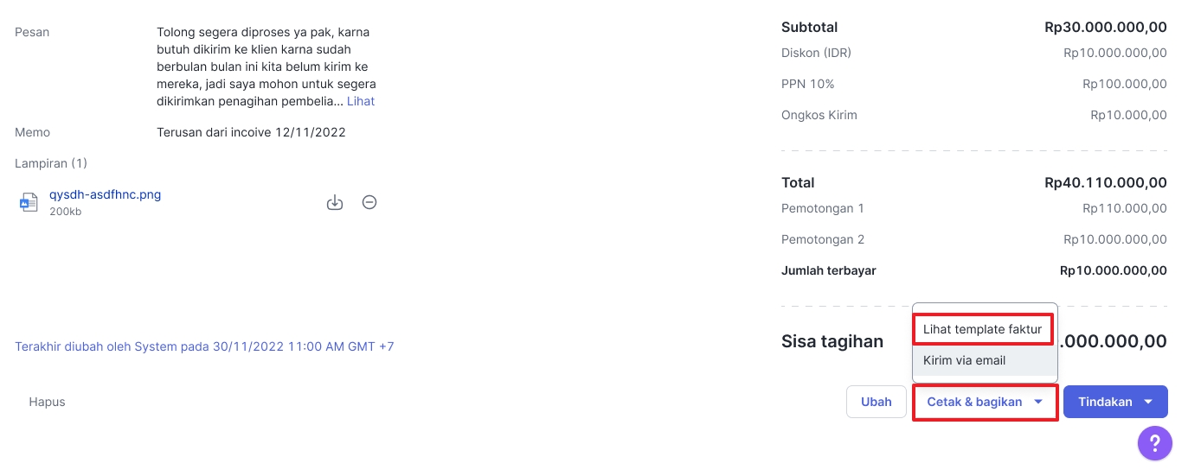Viewport: 1188px width, 476px height.
Task: Select Lihat template faktur from the menu
Action: point(982,329)
